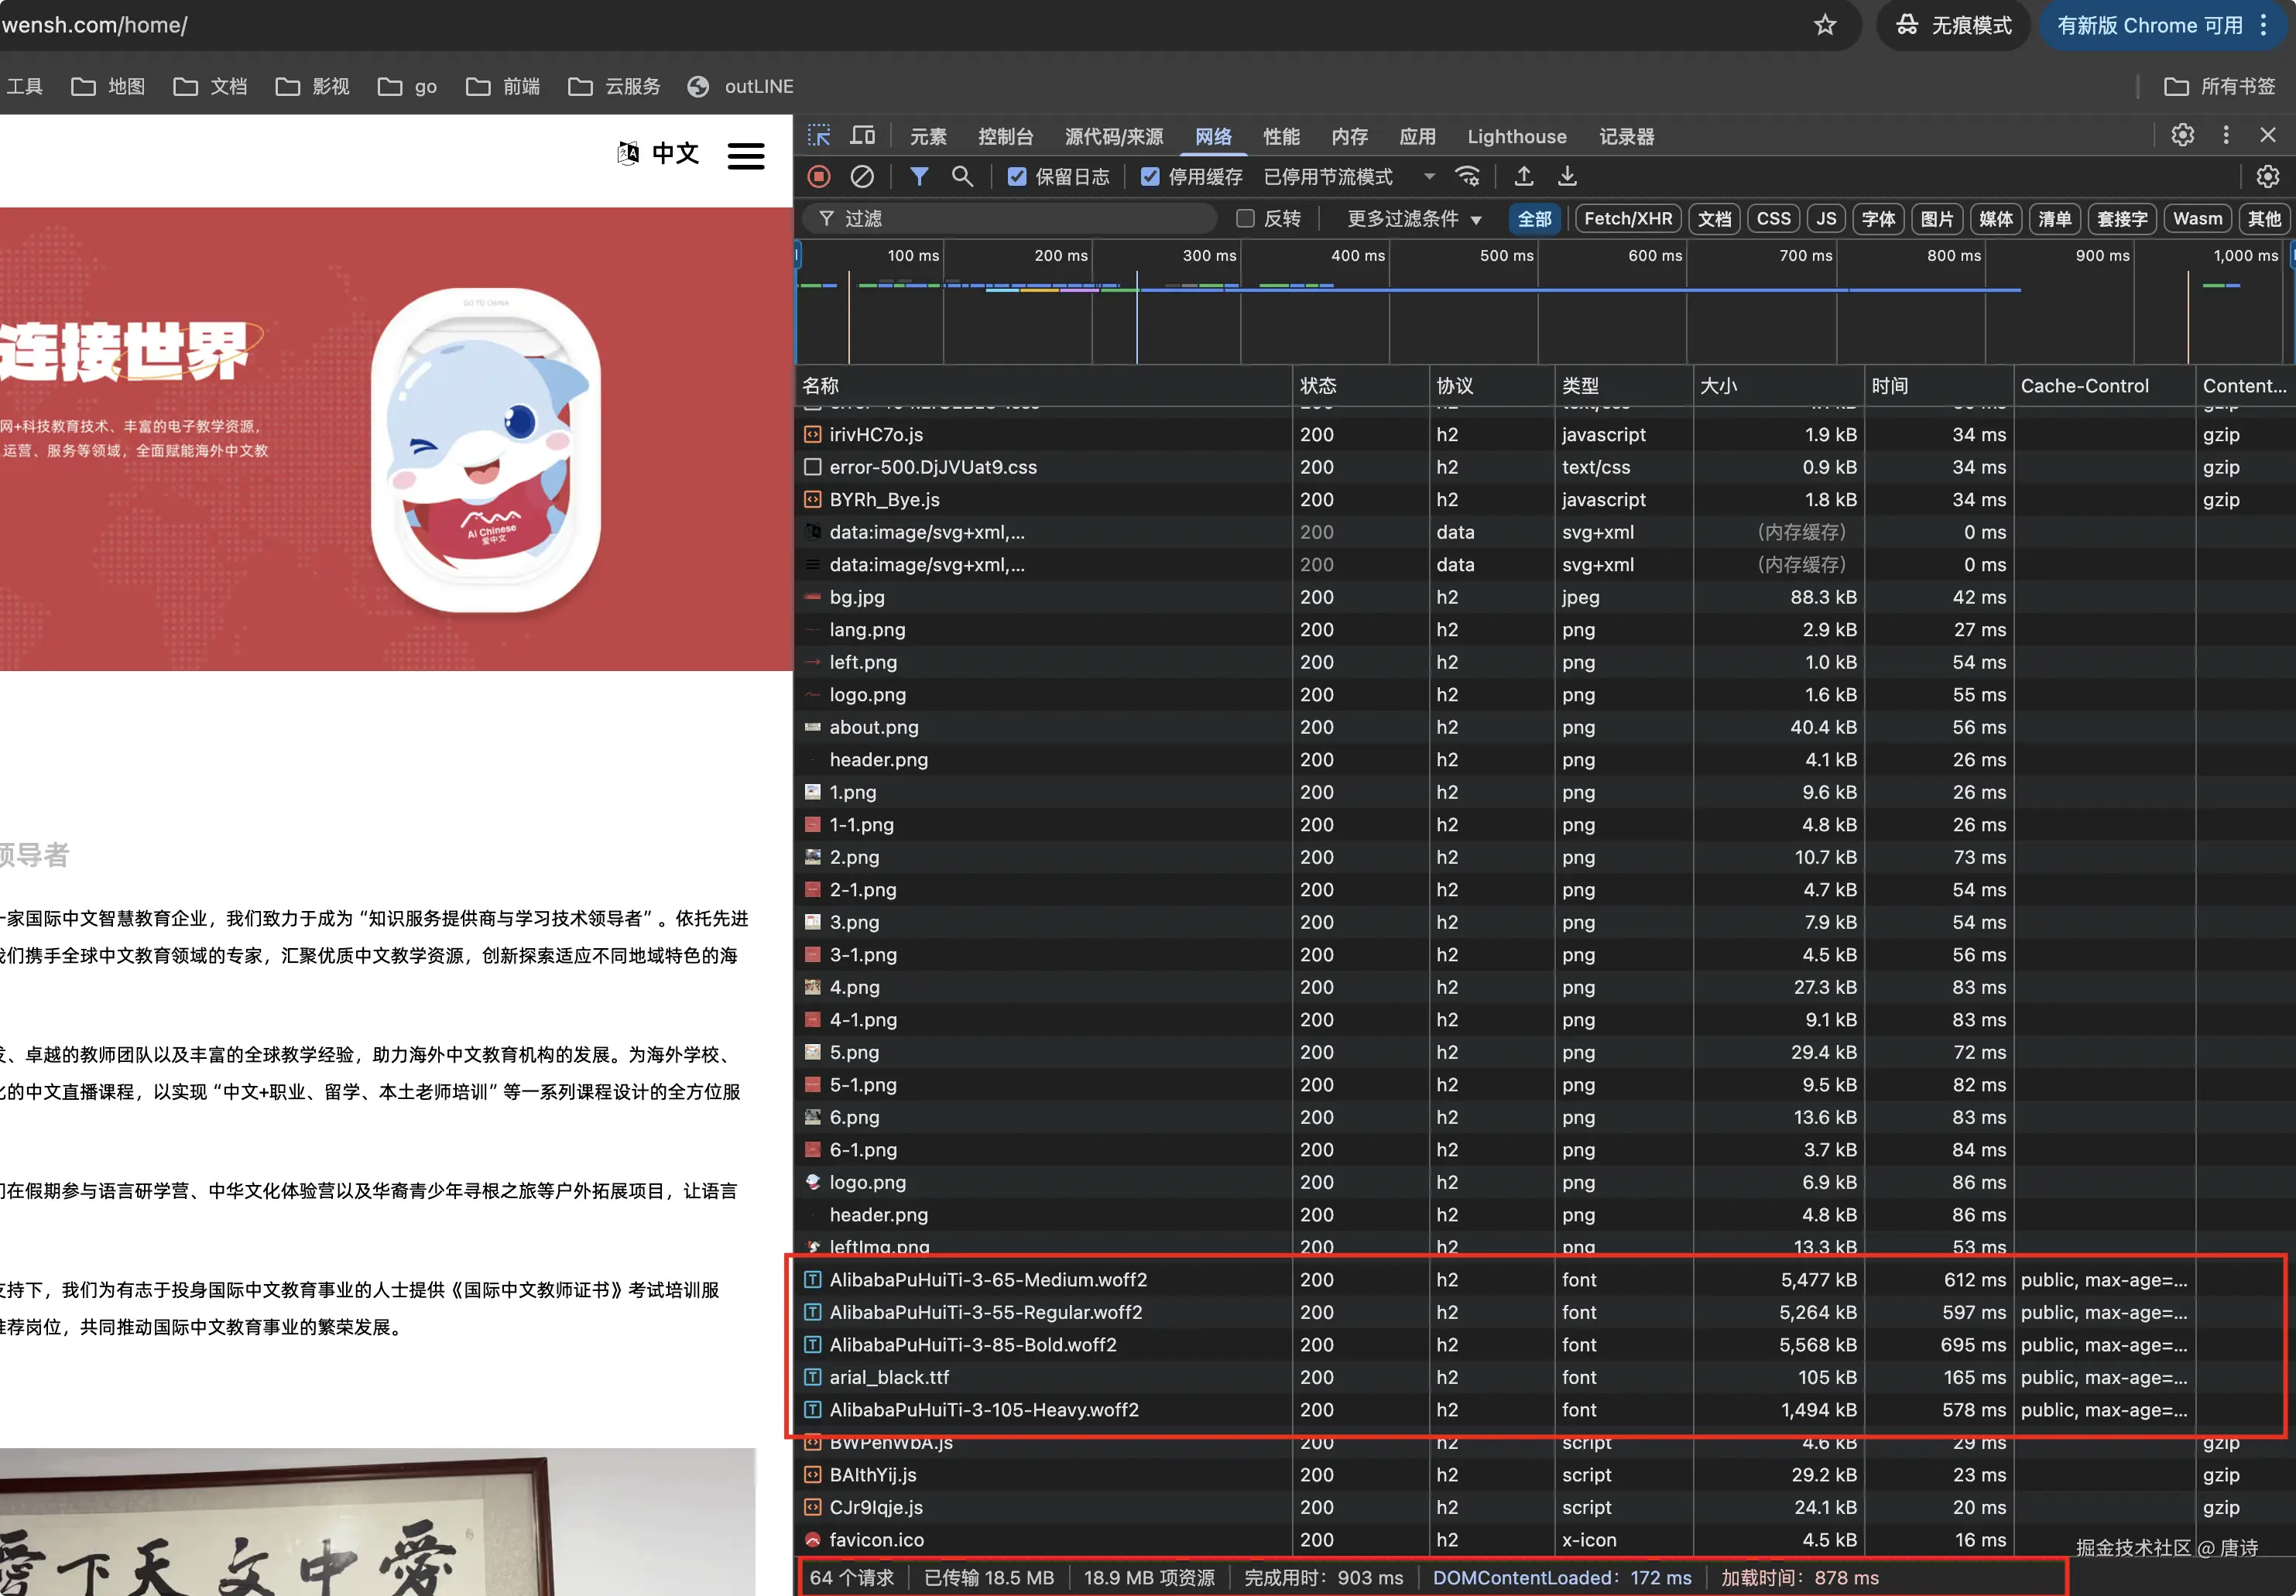Clear the network log
This screenshot has height=1596, width=2296.
pyautogui.click(x=862, y=177)
